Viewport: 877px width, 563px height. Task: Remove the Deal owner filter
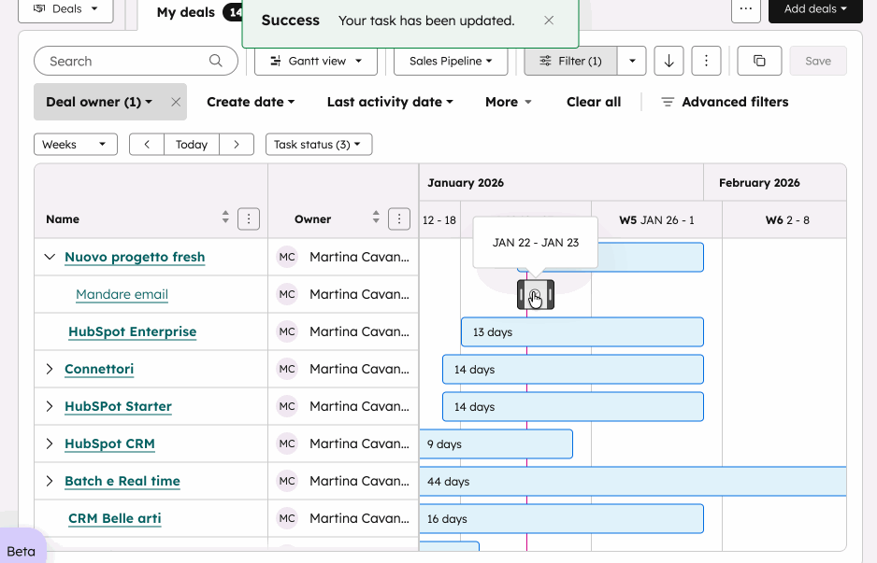(x=176, y=102)
